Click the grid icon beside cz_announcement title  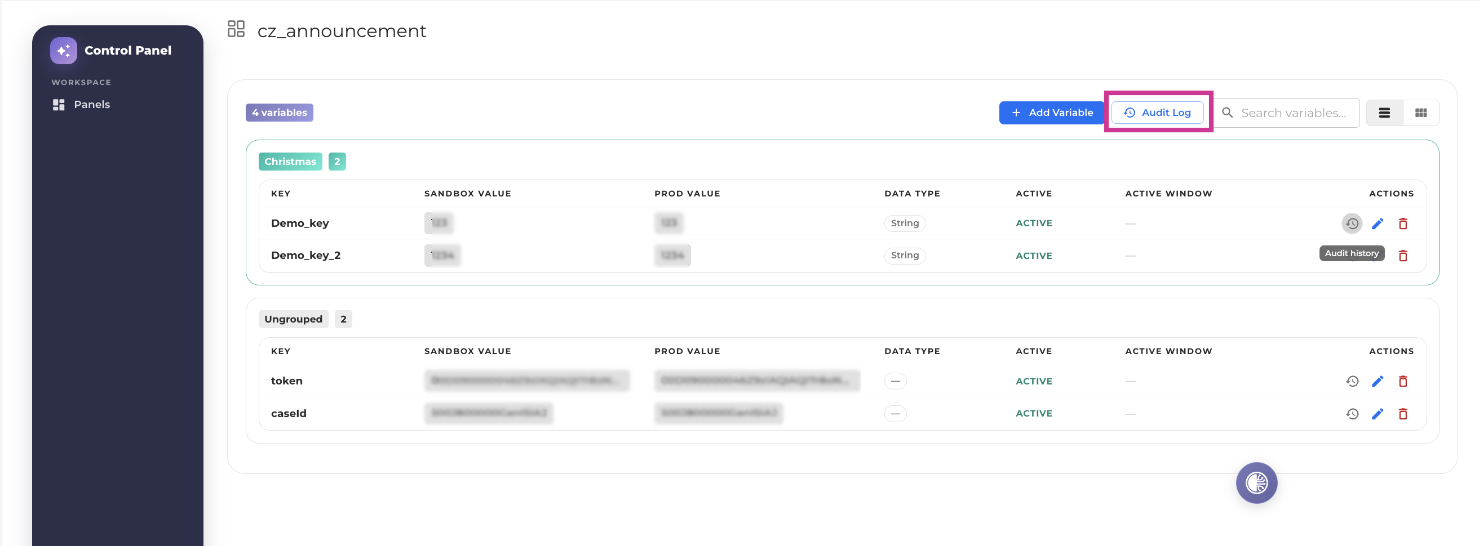[236, 29]
